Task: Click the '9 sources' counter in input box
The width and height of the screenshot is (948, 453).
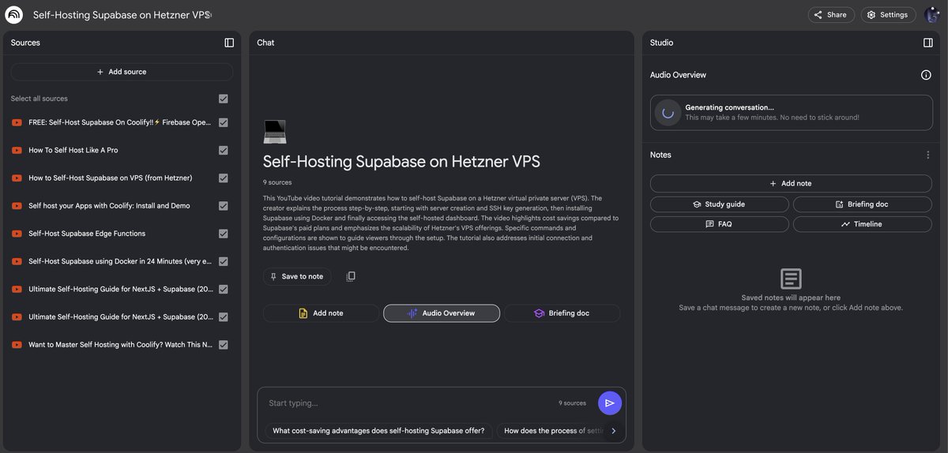Action: pyautogui.click(x=573, y=403)
